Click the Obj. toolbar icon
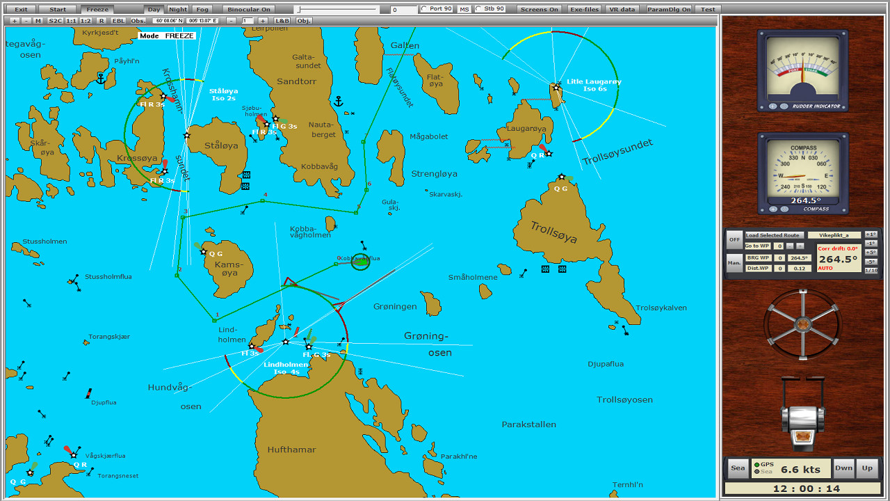Viewport: 890px width, 501px height. click(303, 20)
